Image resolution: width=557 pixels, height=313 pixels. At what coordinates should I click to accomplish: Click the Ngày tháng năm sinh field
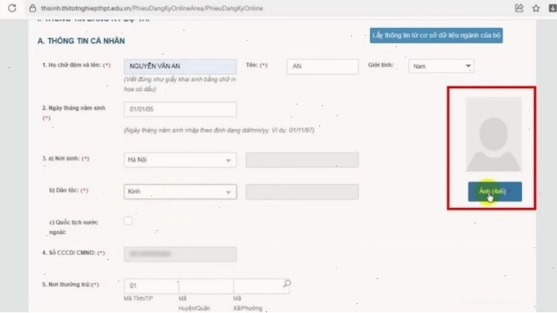coord(180,109)
